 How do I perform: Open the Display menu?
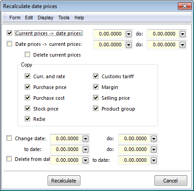45,18
